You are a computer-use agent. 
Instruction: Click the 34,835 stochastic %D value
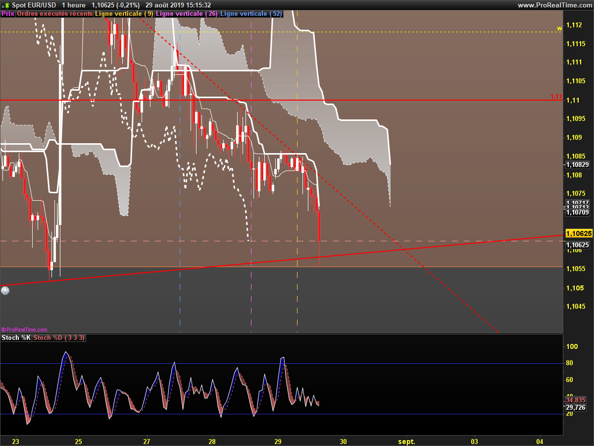tap(575, 400)
